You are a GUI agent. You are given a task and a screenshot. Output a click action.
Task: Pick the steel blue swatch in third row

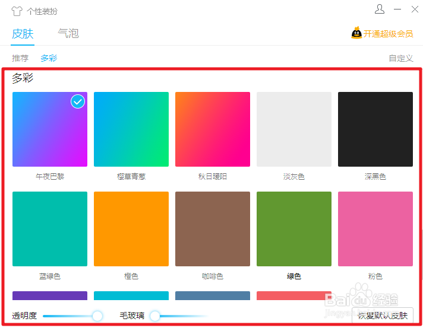[213, 296]
